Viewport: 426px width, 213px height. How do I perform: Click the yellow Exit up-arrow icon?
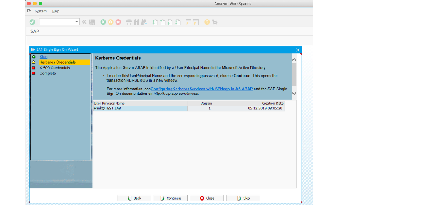(x=111, y=22)
